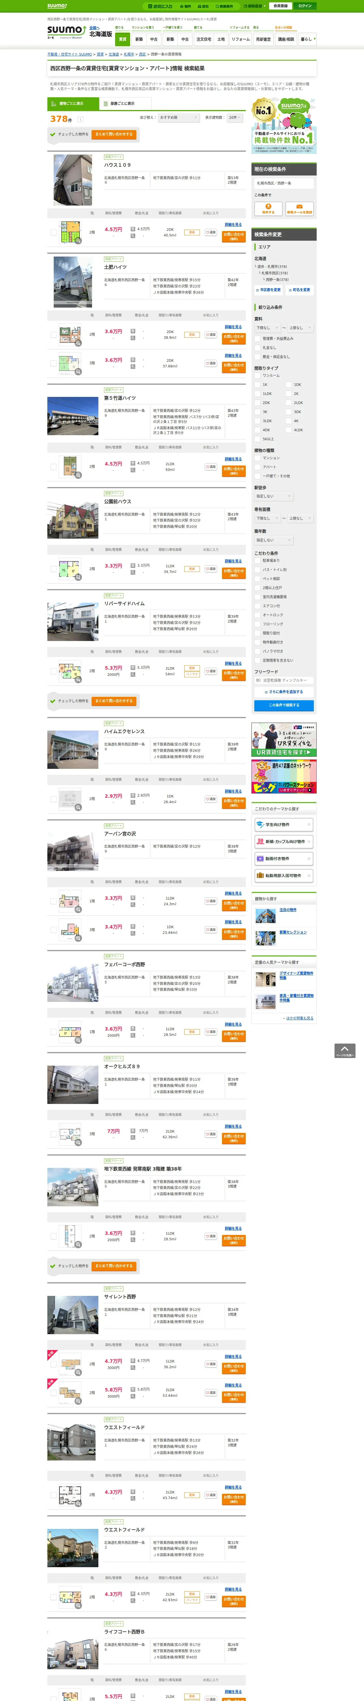364x1701 pixels.
Task: Click 札幌市 in the breadcrumb
Action: [x=129, y=54]
